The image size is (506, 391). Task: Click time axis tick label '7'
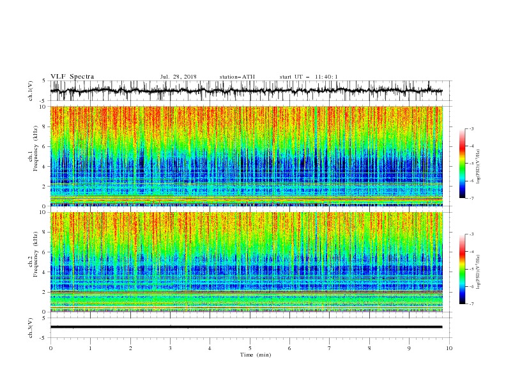click(x=330, y=348)
